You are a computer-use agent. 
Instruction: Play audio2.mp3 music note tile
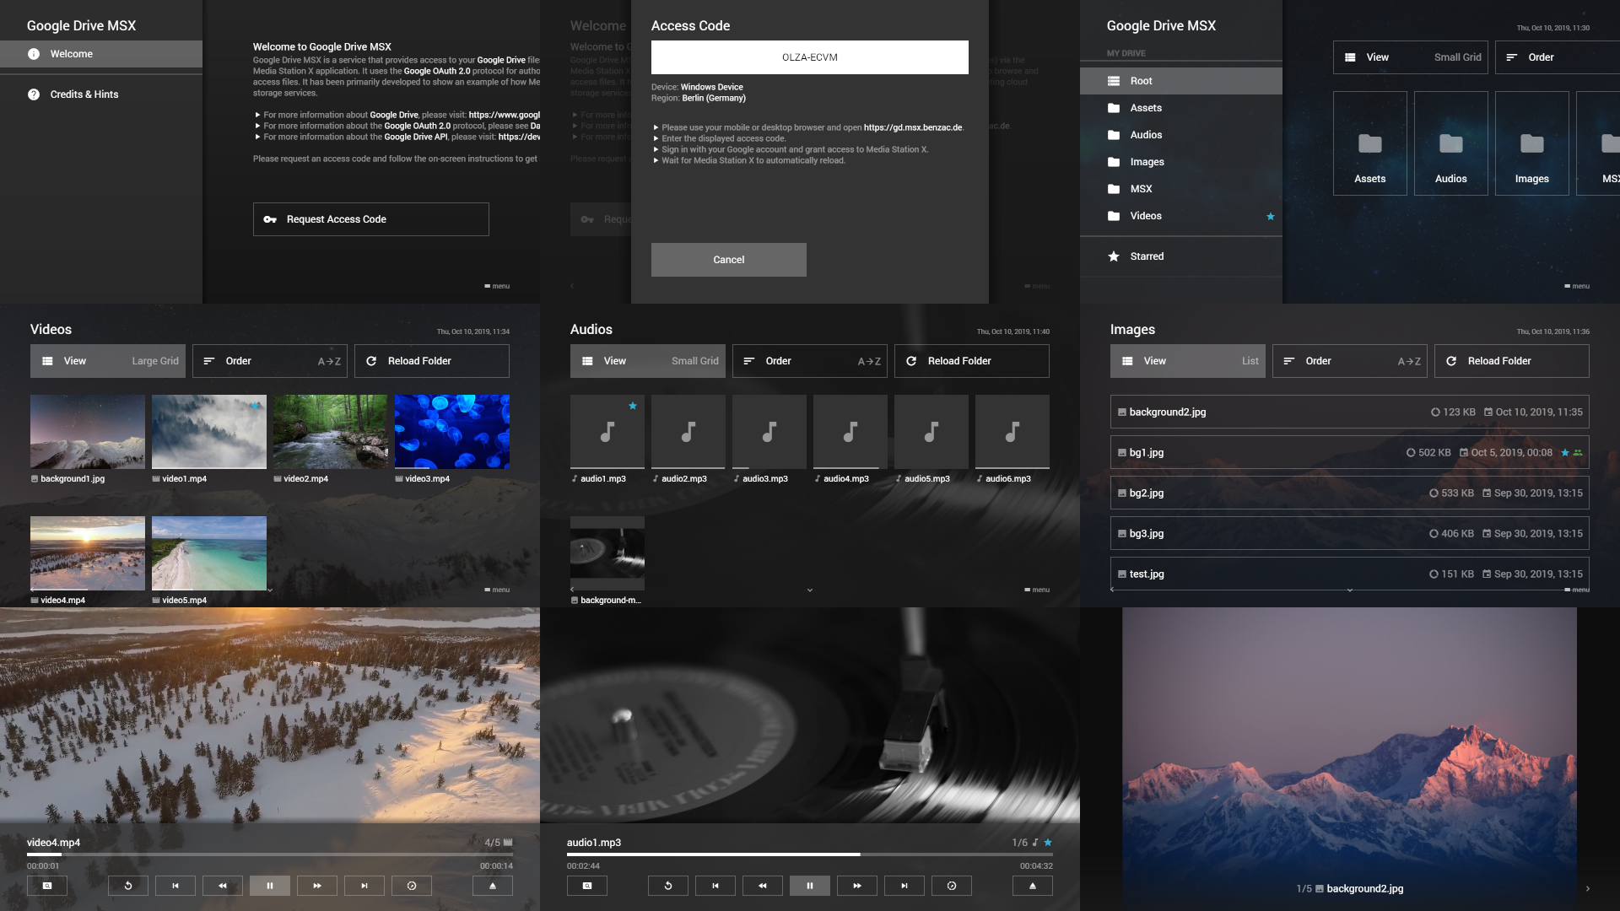[688, 432]
